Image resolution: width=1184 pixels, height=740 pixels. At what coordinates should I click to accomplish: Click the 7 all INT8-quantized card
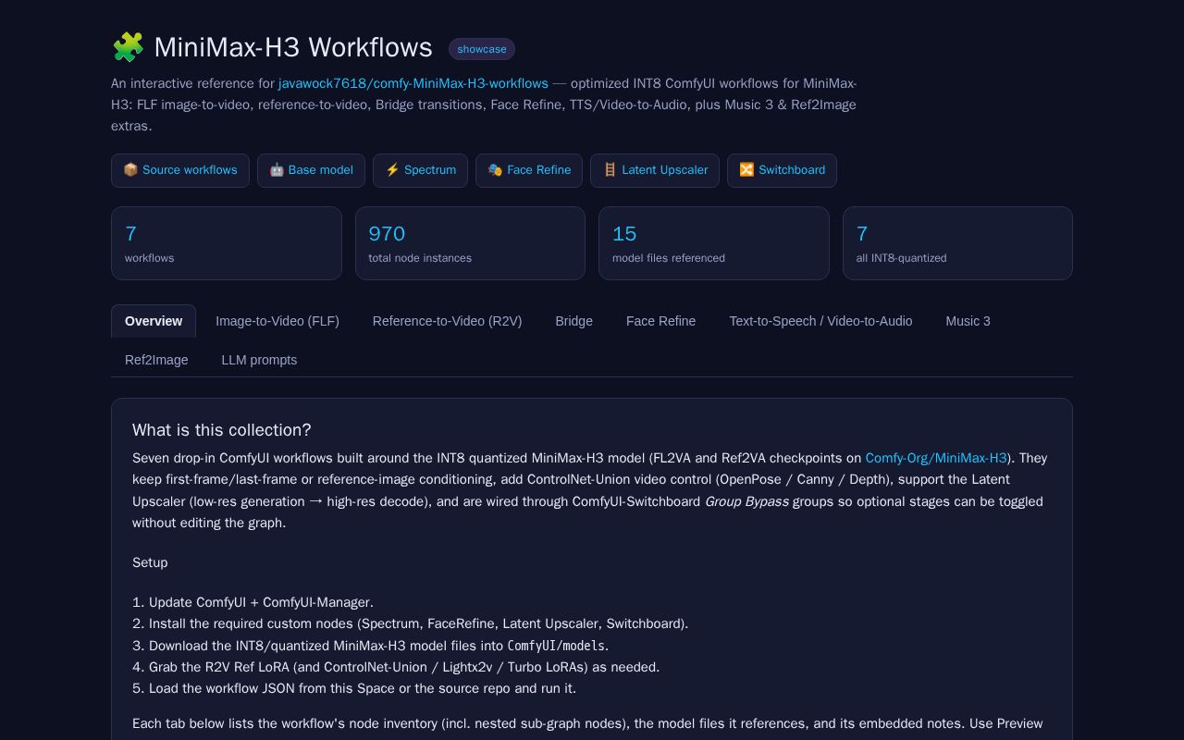point(957,243)
